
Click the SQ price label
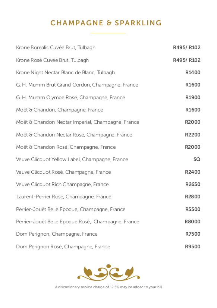pos(197,160)
